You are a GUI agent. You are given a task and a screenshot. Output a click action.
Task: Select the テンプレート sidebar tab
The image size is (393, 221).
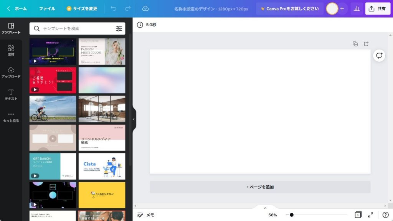pos(11,28)
